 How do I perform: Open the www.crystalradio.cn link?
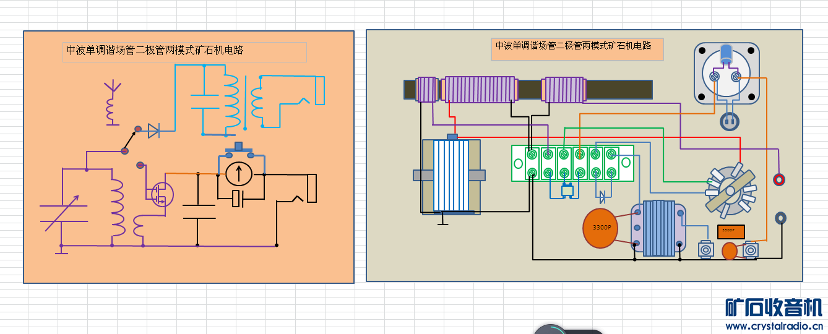(x=774, y=326)
